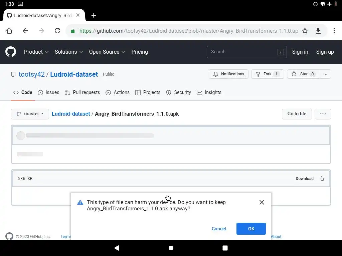Click the blue warning triangle icon

pyautogui.click(x=80, y=202)
